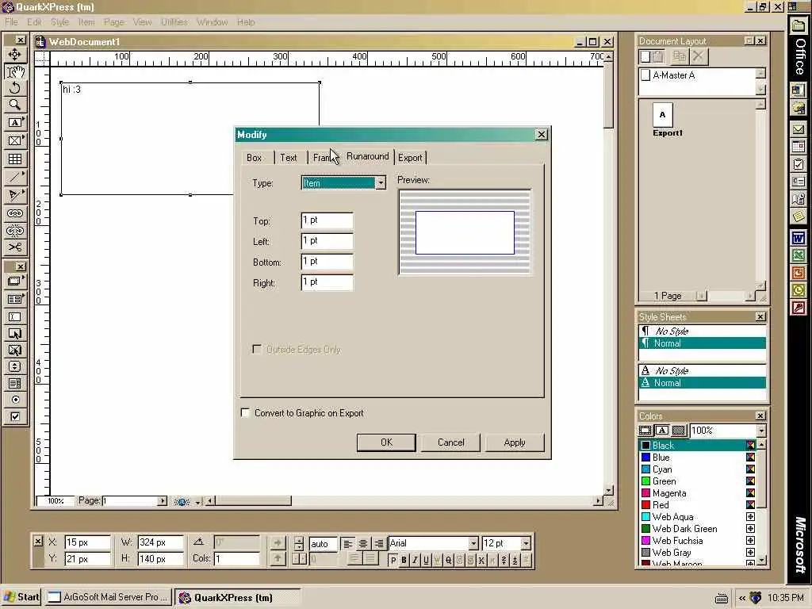Click the delete page X icon in Document Layout

(698, 56)
